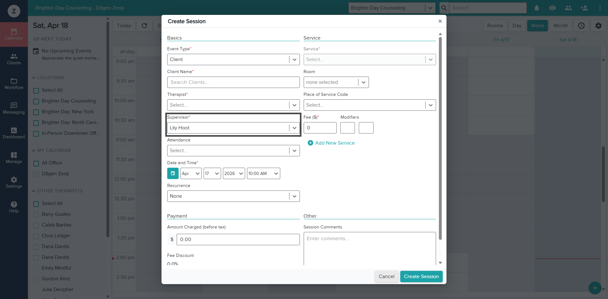Change the month dropdown from Apr
The height and width of the screenshot is (299, 608).
(191, 173)
